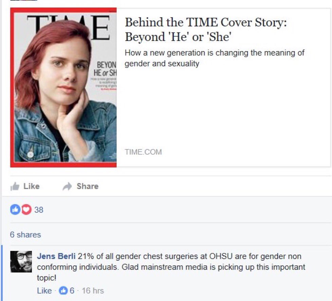Share the post with the Share button

tap(80, 186)
